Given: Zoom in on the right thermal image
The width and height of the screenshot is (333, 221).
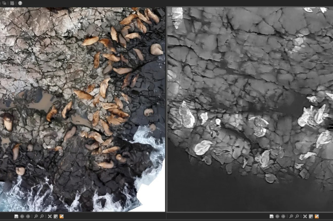Looking at the screenshot, I should tap(291, 216).
